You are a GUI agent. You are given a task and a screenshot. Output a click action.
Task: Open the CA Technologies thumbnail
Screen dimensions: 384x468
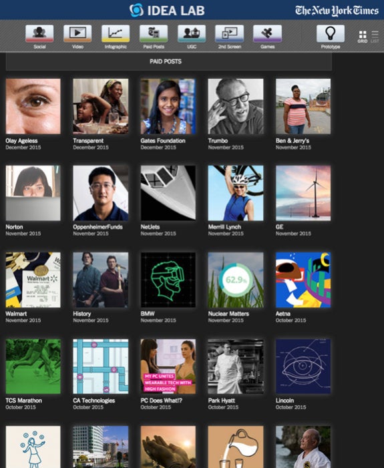tap(101, 367)
